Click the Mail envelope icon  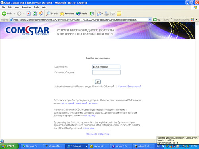[99, 14]
